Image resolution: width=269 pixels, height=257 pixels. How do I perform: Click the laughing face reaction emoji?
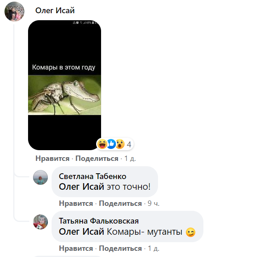tap(102, 144)
